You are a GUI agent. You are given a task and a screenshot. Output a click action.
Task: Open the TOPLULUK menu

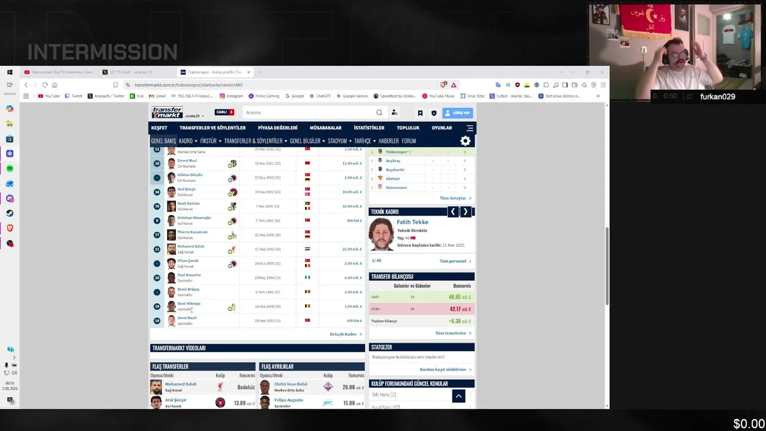click(408, 128)
